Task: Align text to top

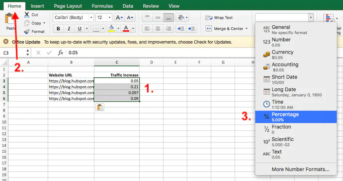Action: coord(147,17)
